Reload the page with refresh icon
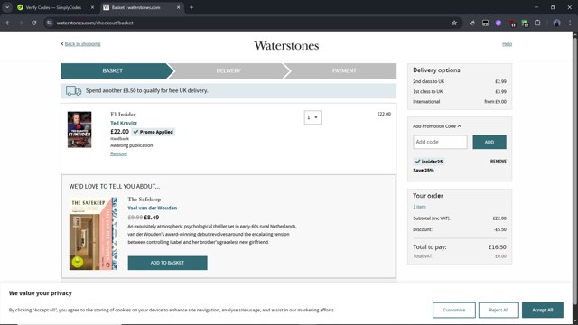Screen dimensions: 578x325 (x=34, y=23)
